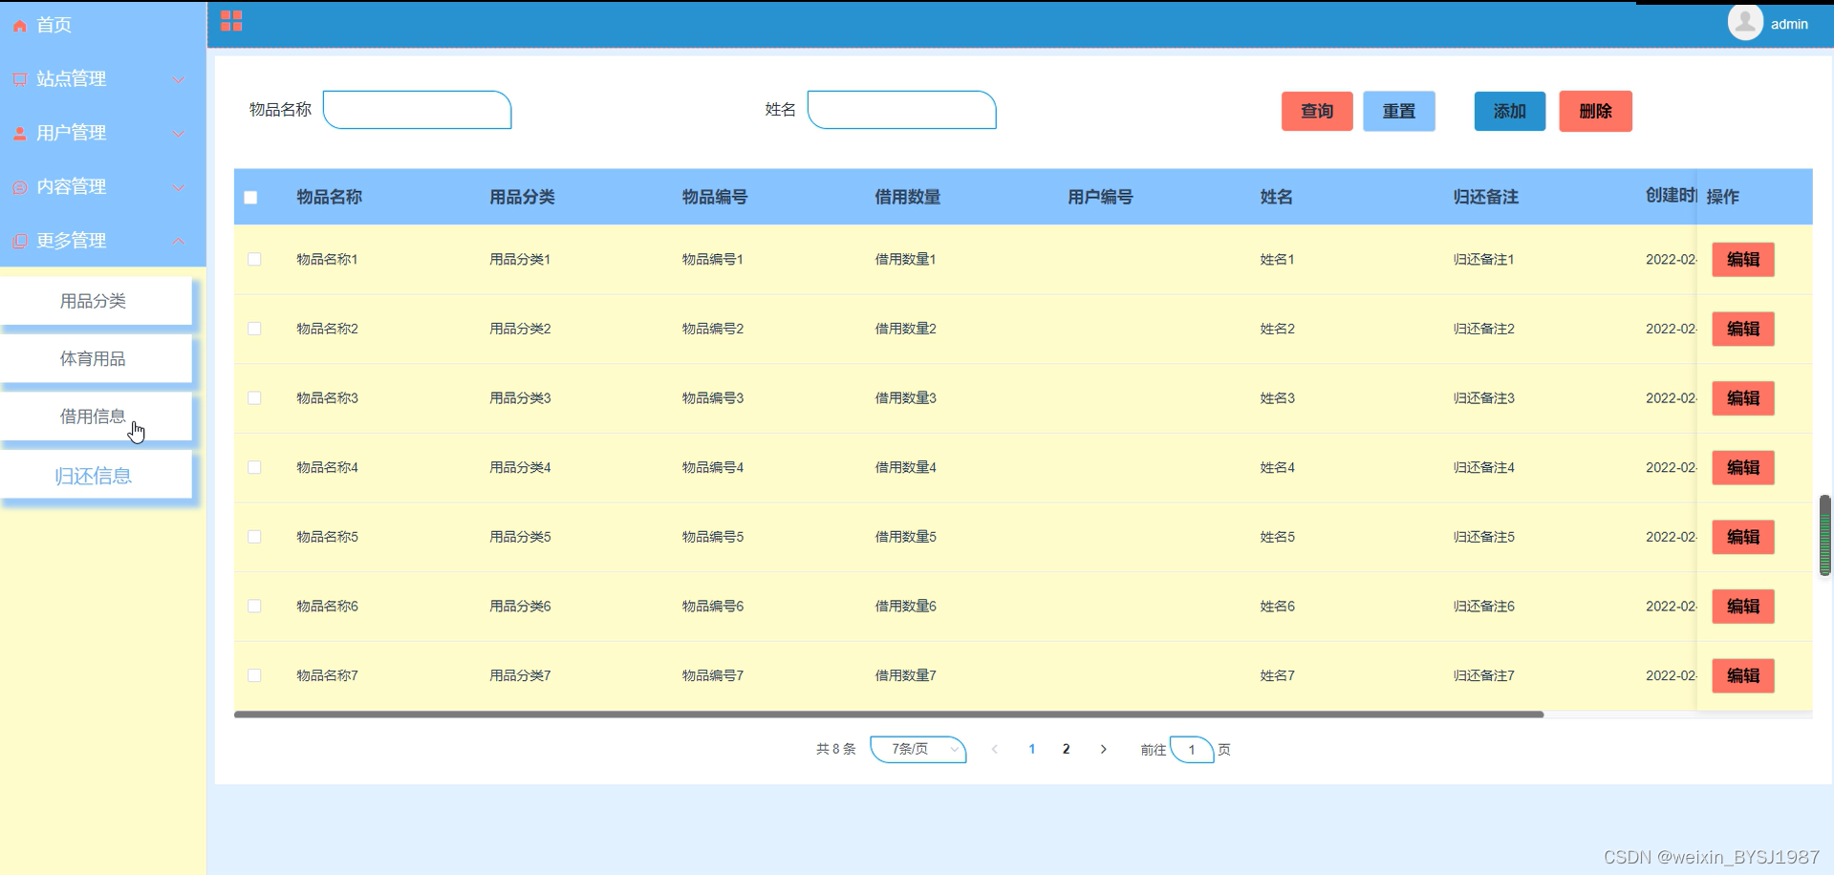Click the 站点管理 monitor icon
Screen dimensions: 1834x875
coord(19,79)
